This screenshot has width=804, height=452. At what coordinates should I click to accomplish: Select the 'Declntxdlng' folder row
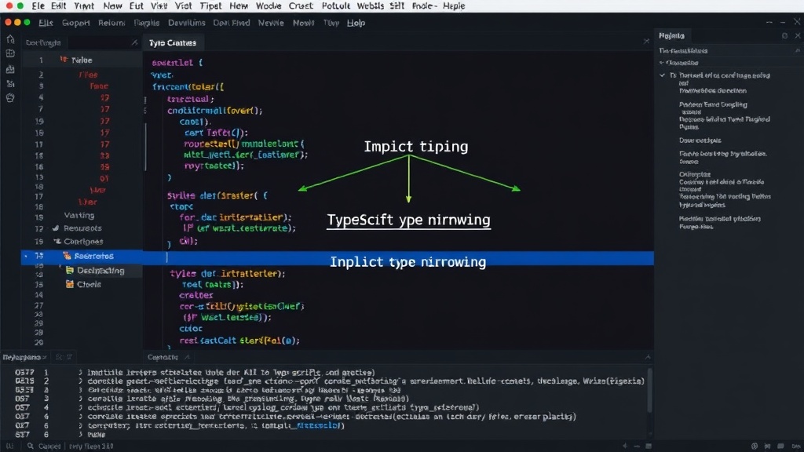(100, 271)
